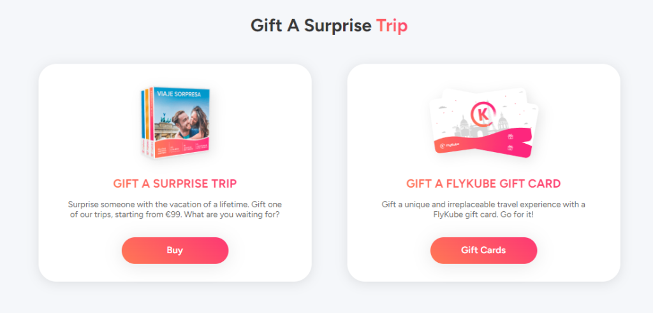Click the pink word Trip in title
The height and width of the screenshot is (313, 653).
pyautogui.click(x=392, y=26)
